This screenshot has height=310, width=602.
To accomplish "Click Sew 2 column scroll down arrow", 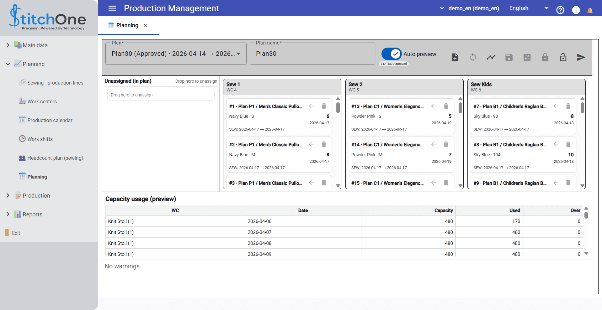I will pyautogui.click(x=460, y=186).
